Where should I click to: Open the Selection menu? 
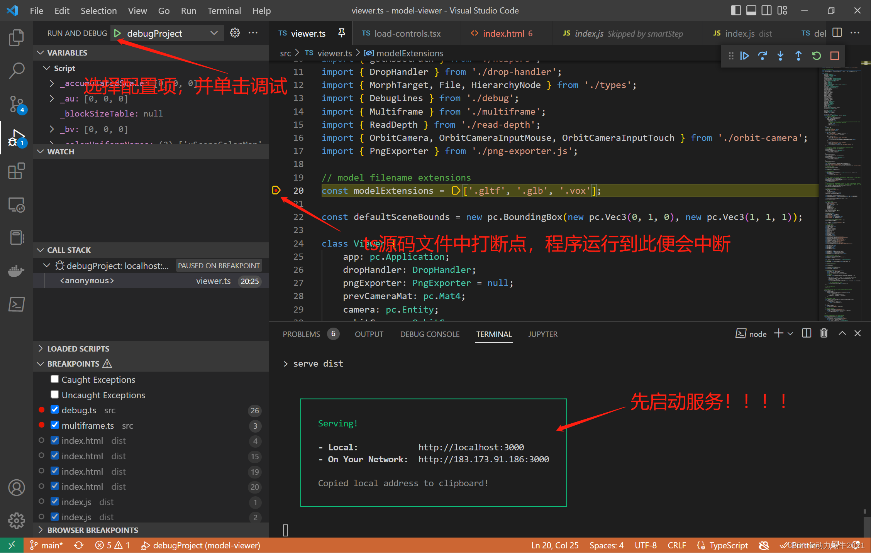coord(98,10)
